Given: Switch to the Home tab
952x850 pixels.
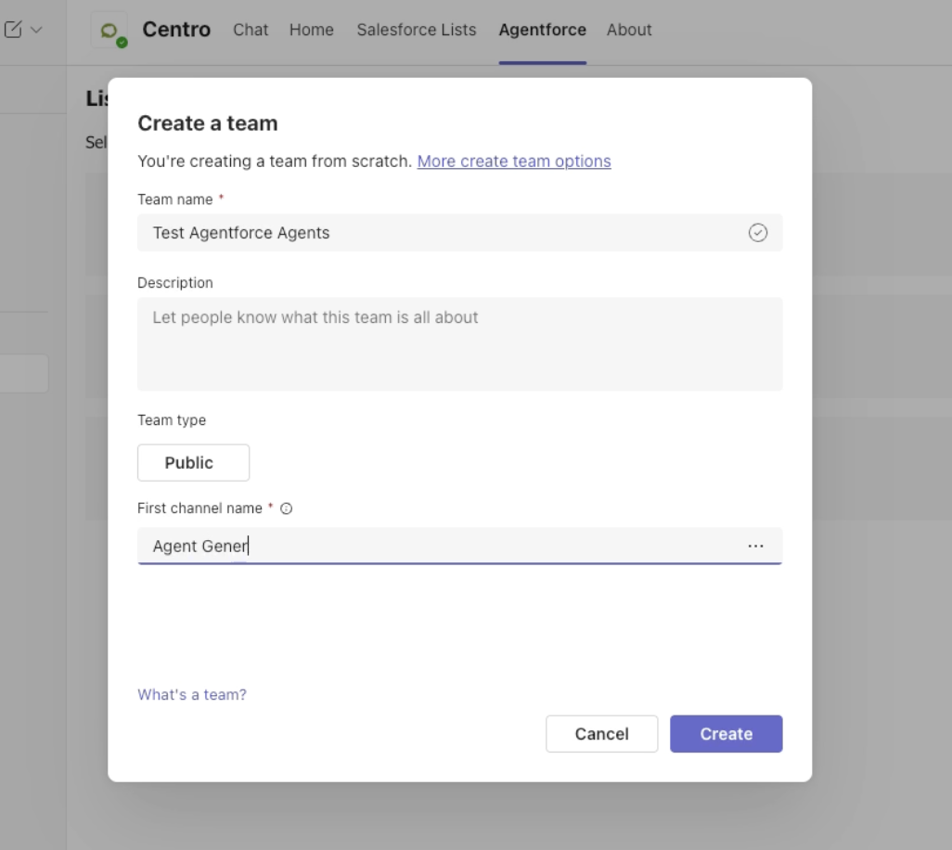Looking at the screenshot, I should tap(312, 30).
